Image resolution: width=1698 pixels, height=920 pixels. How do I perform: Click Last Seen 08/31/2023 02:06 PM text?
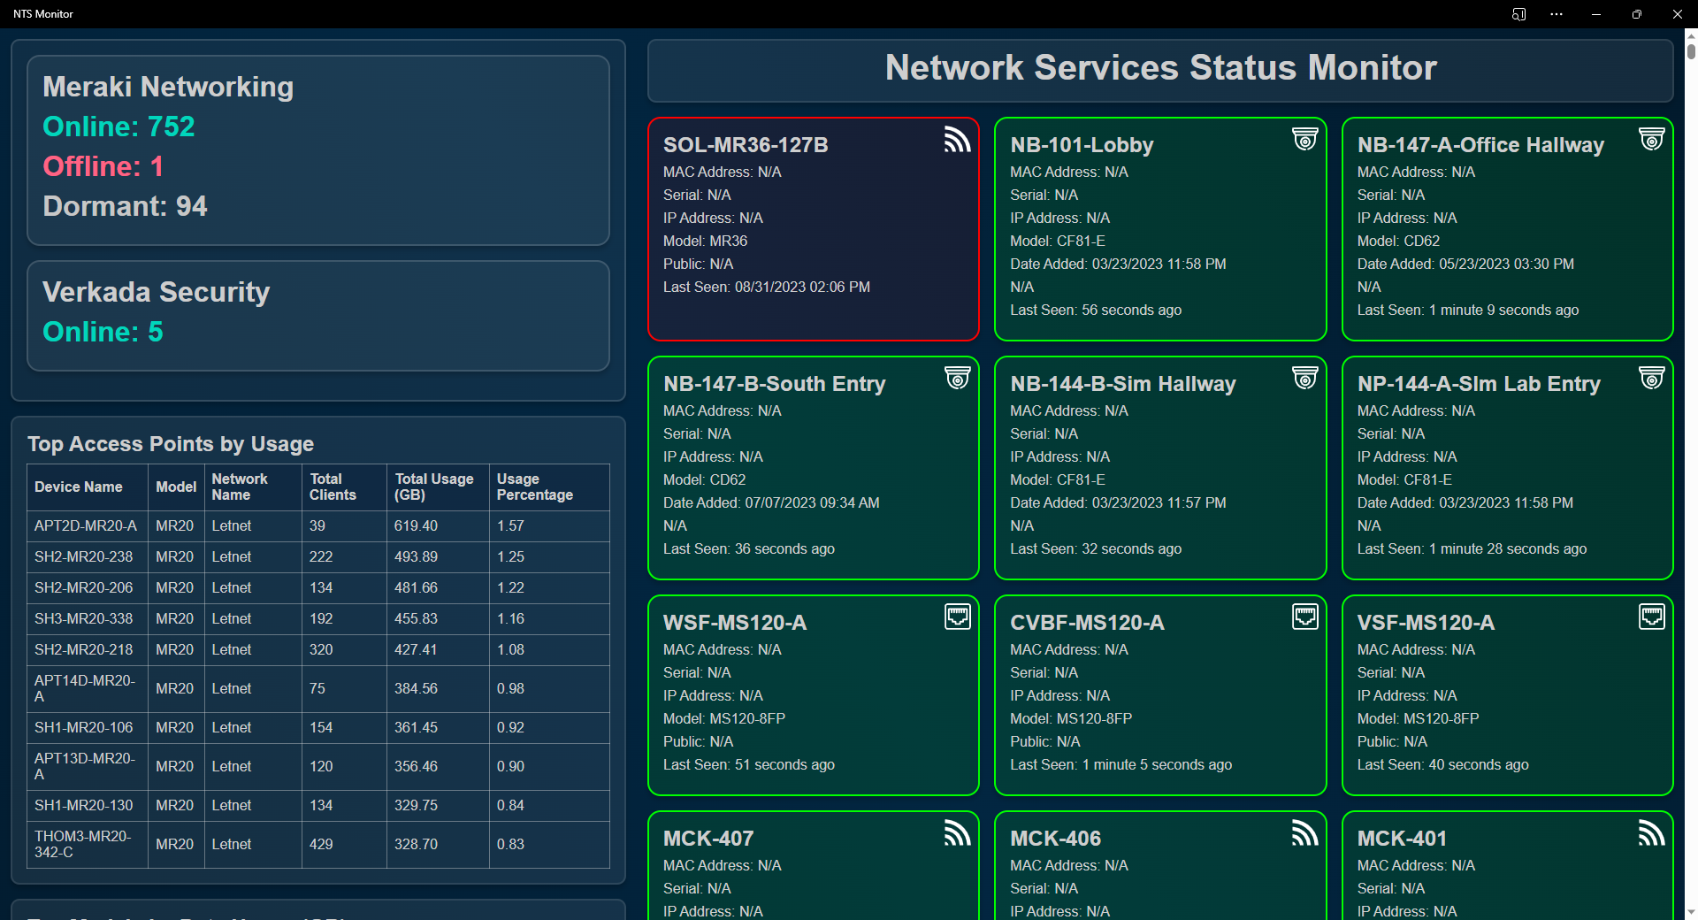[x=767, y=287]
